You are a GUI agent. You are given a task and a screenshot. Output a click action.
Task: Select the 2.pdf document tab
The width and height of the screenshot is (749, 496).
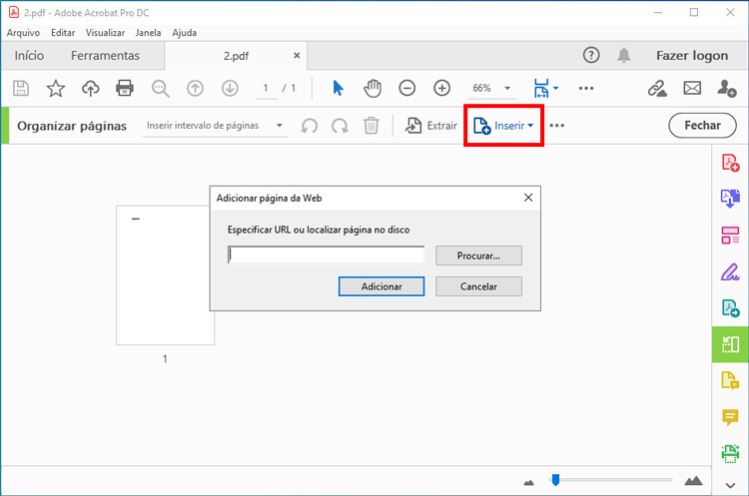pos(236,55)
